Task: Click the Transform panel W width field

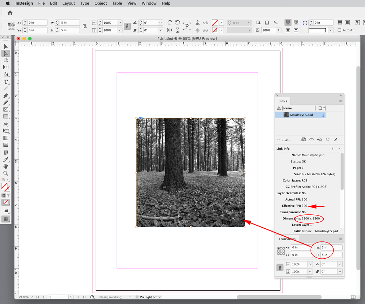Action: click(331, 247)
